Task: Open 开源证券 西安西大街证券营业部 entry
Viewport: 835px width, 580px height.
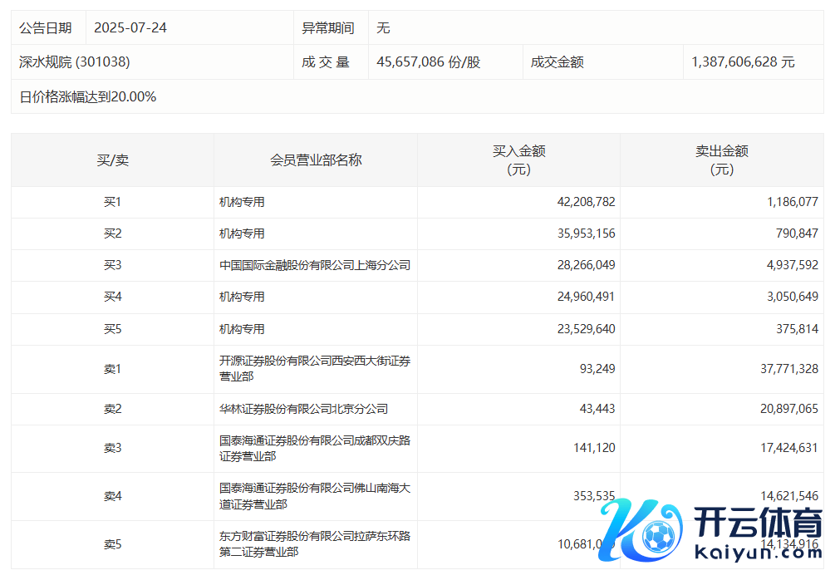Action: click(315, 368)
